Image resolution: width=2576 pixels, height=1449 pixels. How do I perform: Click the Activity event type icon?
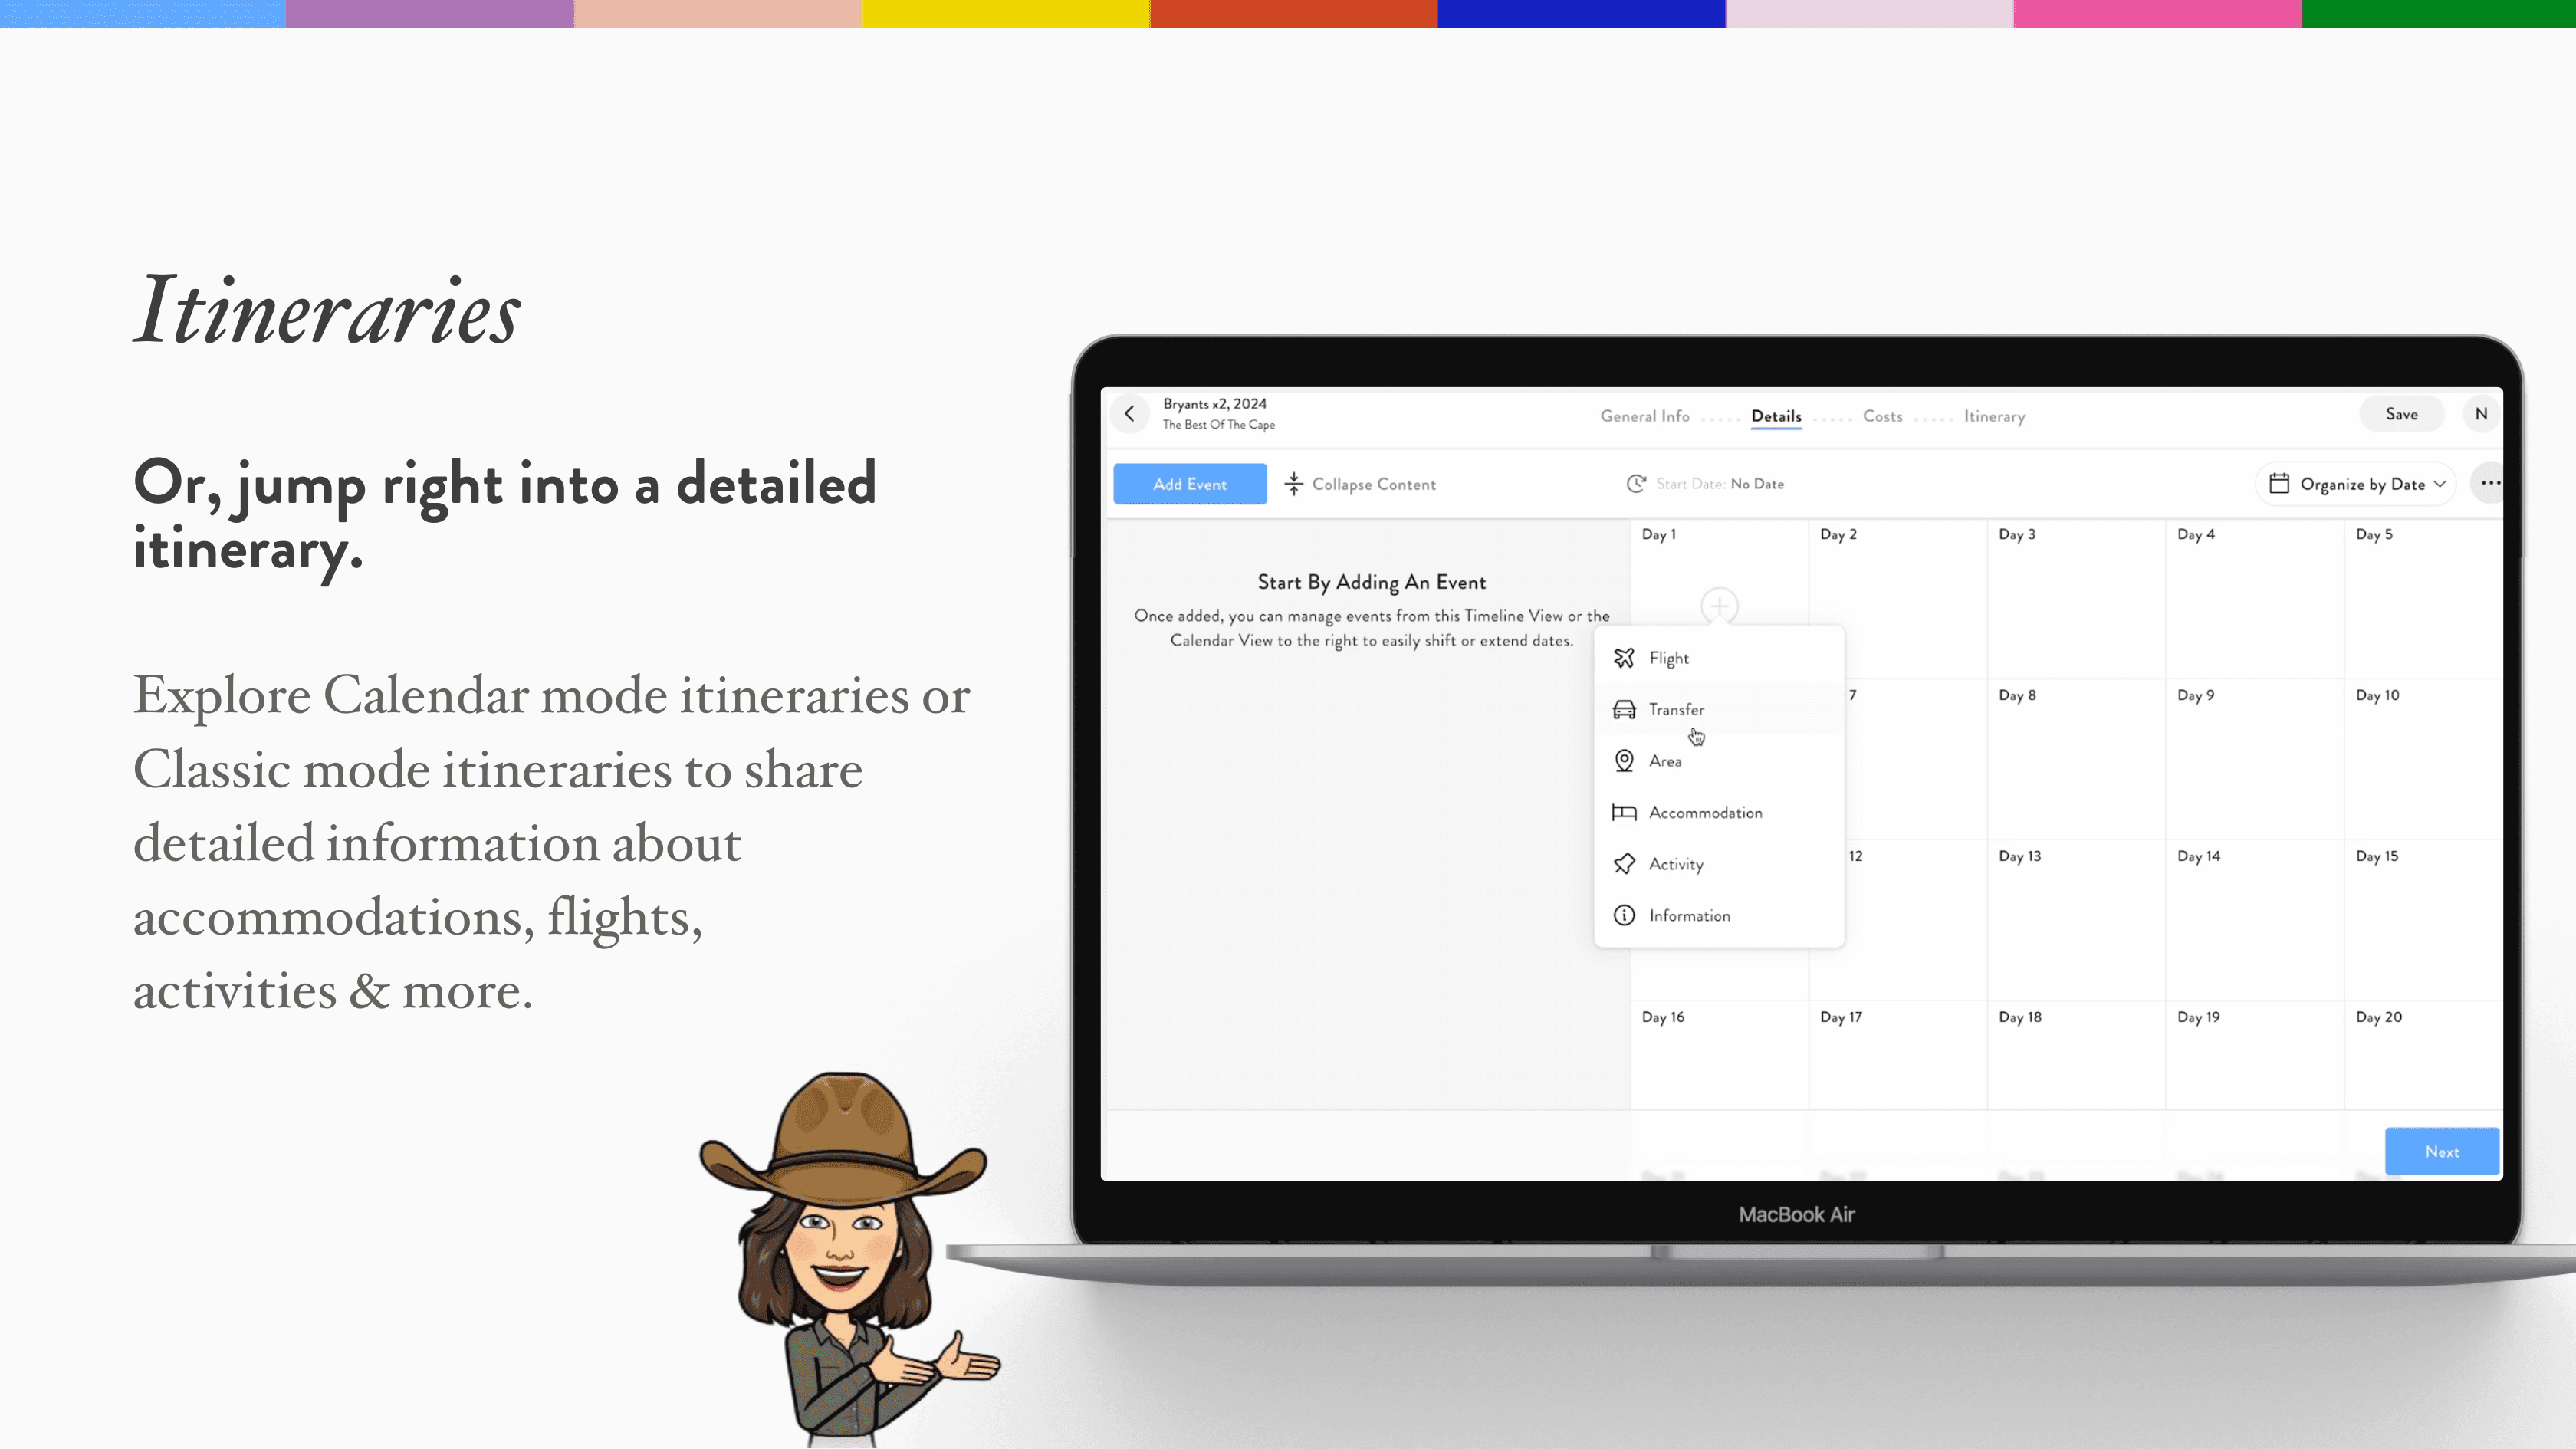[1624, 863]
